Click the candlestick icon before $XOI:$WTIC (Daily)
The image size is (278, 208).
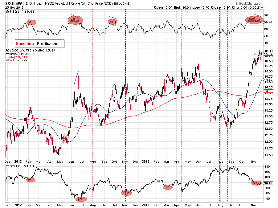click(8, 50)
